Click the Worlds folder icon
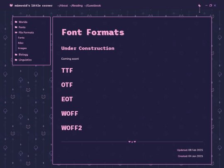This screenshot has height=168, width=224. (16, 22)
